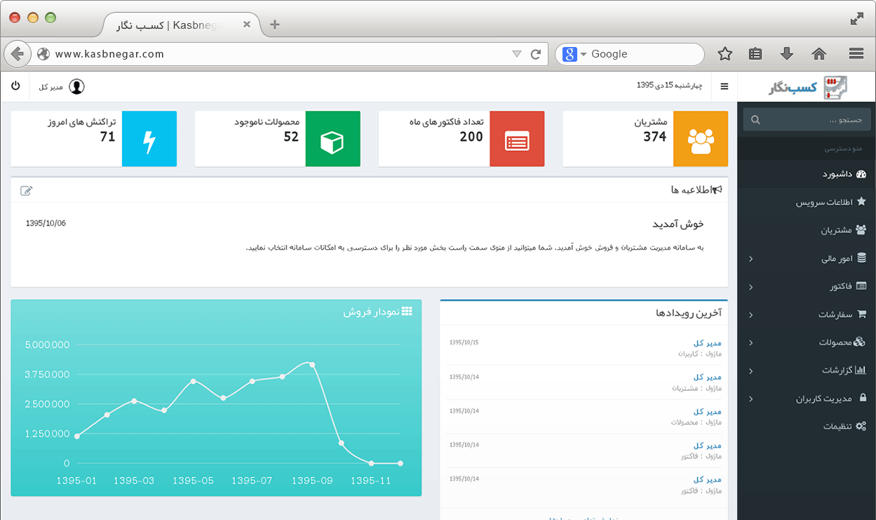Click the red invoice icon on فاکتورهای ماه card
Image resolution: width=876 pixels, height=520 pixels.
pos(518,138)
